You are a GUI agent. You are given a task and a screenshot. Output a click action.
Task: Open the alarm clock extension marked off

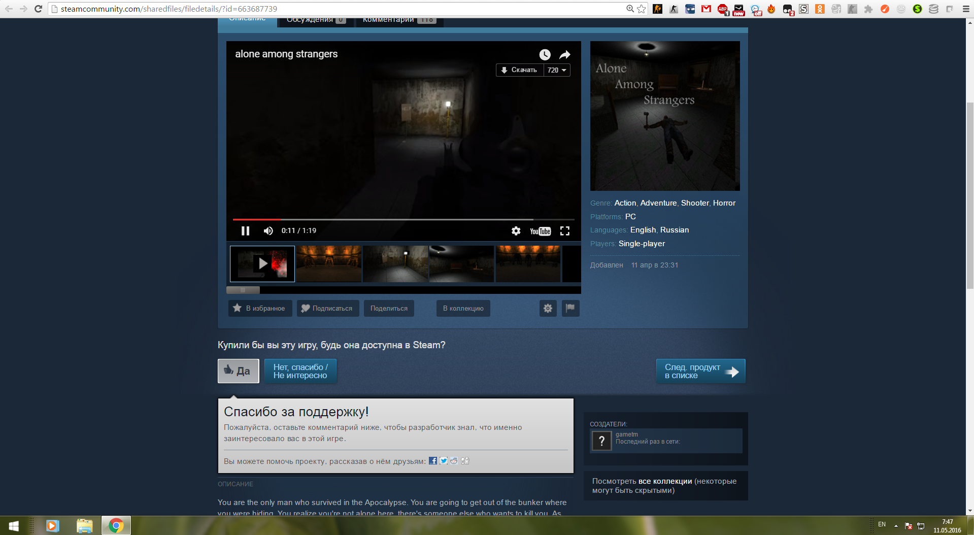point(756,10)
